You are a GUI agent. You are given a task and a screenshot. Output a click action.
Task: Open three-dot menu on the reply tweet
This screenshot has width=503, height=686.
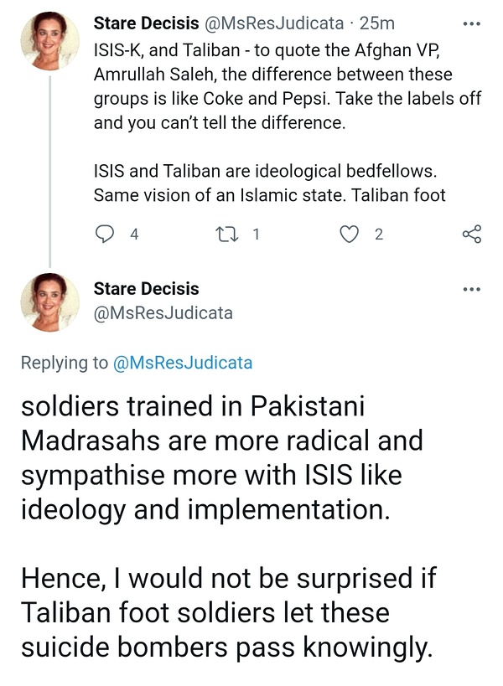[x=472, y=290]
